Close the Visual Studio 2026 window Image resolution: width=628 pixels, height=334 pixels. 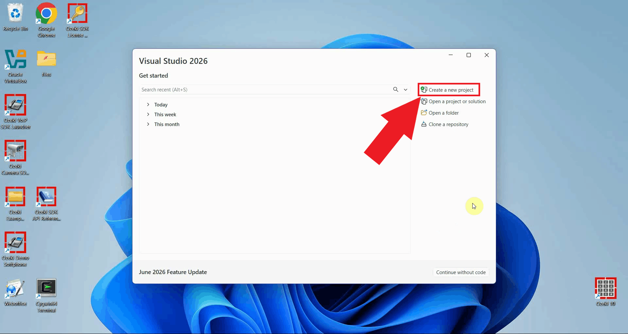(x=487, y=55)
